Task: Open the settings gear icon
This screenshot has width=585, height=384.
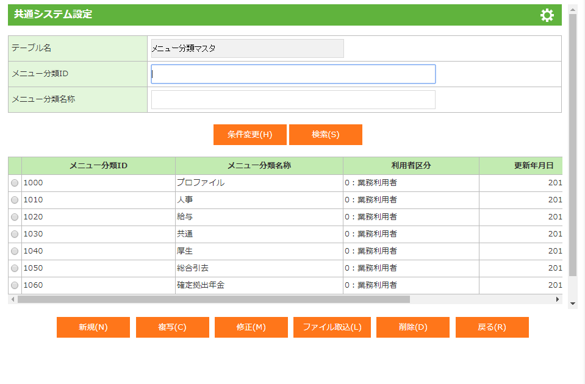Action: (547, 15)
